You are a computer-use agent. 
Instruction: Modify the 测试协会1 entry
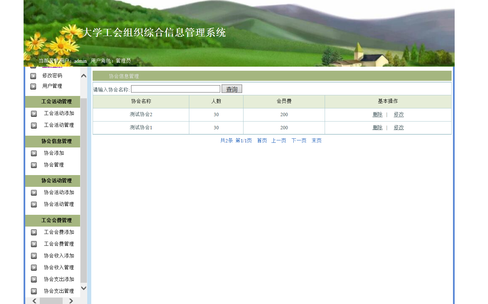point(398,128)
